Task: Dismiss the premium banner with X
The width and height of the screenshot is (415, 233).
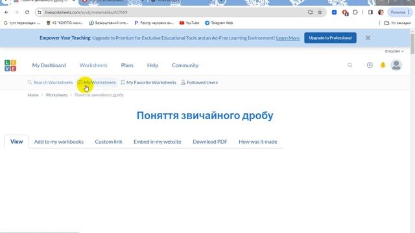Action: [x=368, y=38]
